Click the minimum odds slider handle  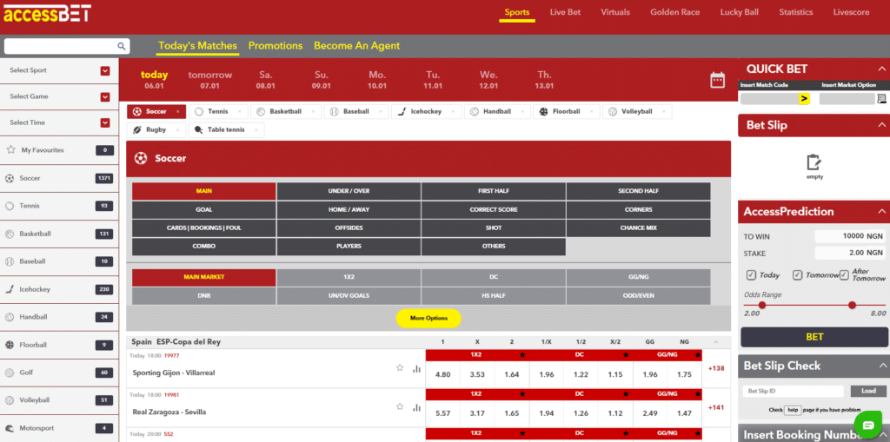762,306
